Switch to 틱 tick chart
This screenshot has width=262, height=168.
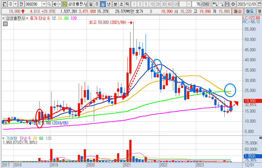(127, 4)
